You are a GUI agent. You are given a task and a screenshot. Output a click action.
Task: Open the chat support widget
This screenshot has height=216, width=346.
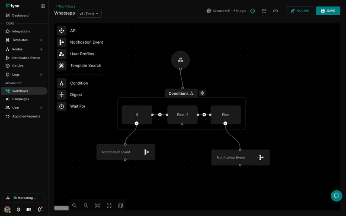336,196
